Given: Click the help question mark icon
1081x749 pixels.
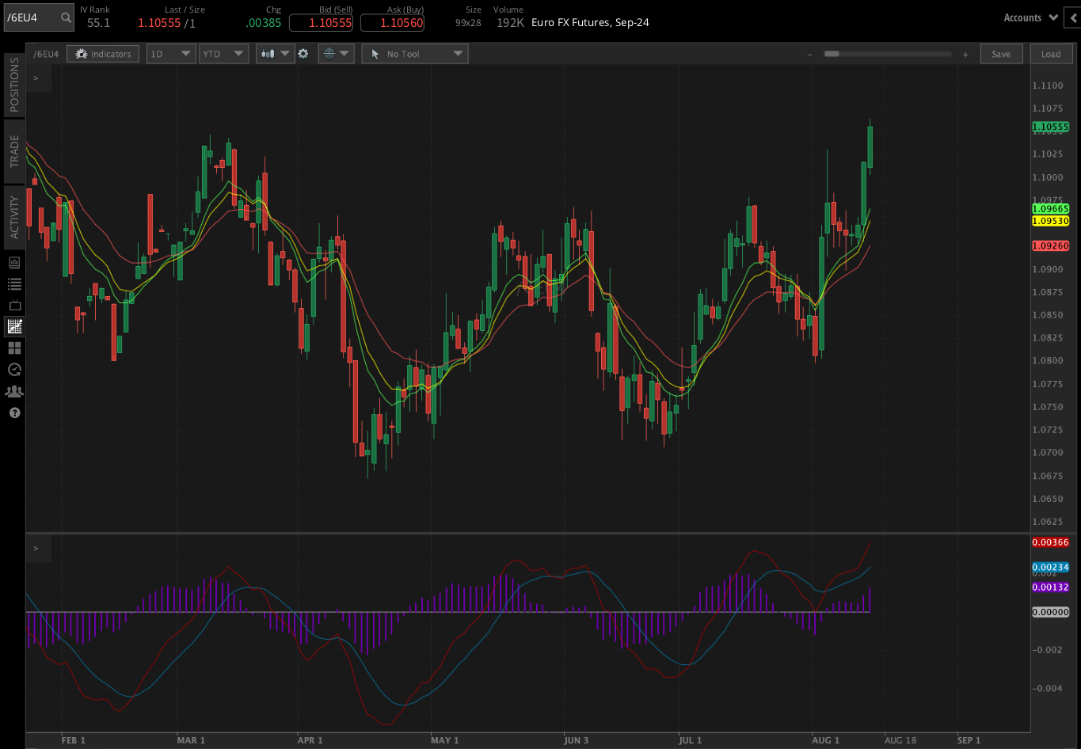Looking at the screenshot, I should 13,413.
